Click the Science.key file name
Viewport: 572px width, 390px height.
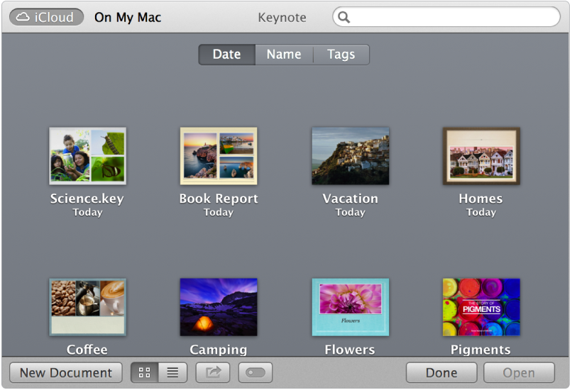[x=87, y=199]
